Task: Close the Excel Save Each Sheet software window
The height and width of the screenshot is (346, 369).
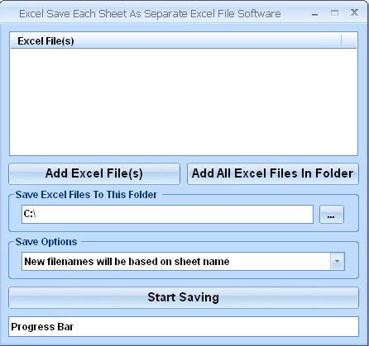Action: [x=354, y=12]
